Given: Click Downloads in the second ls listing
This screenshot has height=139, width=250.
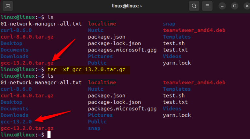Looking at the screenshot, I should coord(15,115).
